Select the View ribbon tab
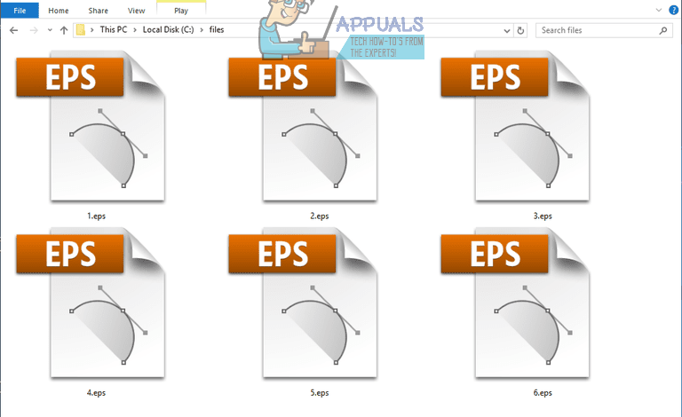The width and height of the screenshot is (682, 417). tap(136, 11)
